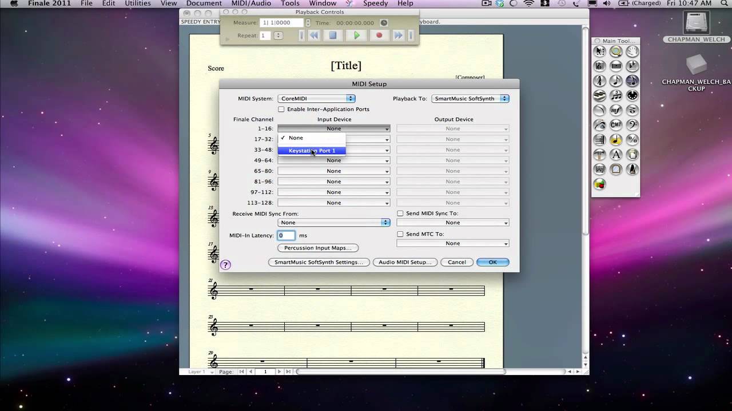This screenshot has height=411, width=732.
Task: Open Spotlight search magnifier in menu bar
Action: pyautogui.click(x=723, y=3)
